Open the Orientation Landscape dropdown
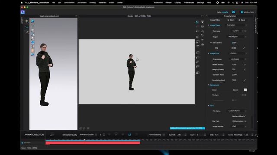The width and height of the screenshot is (277, 155). (x=238, y=59)
